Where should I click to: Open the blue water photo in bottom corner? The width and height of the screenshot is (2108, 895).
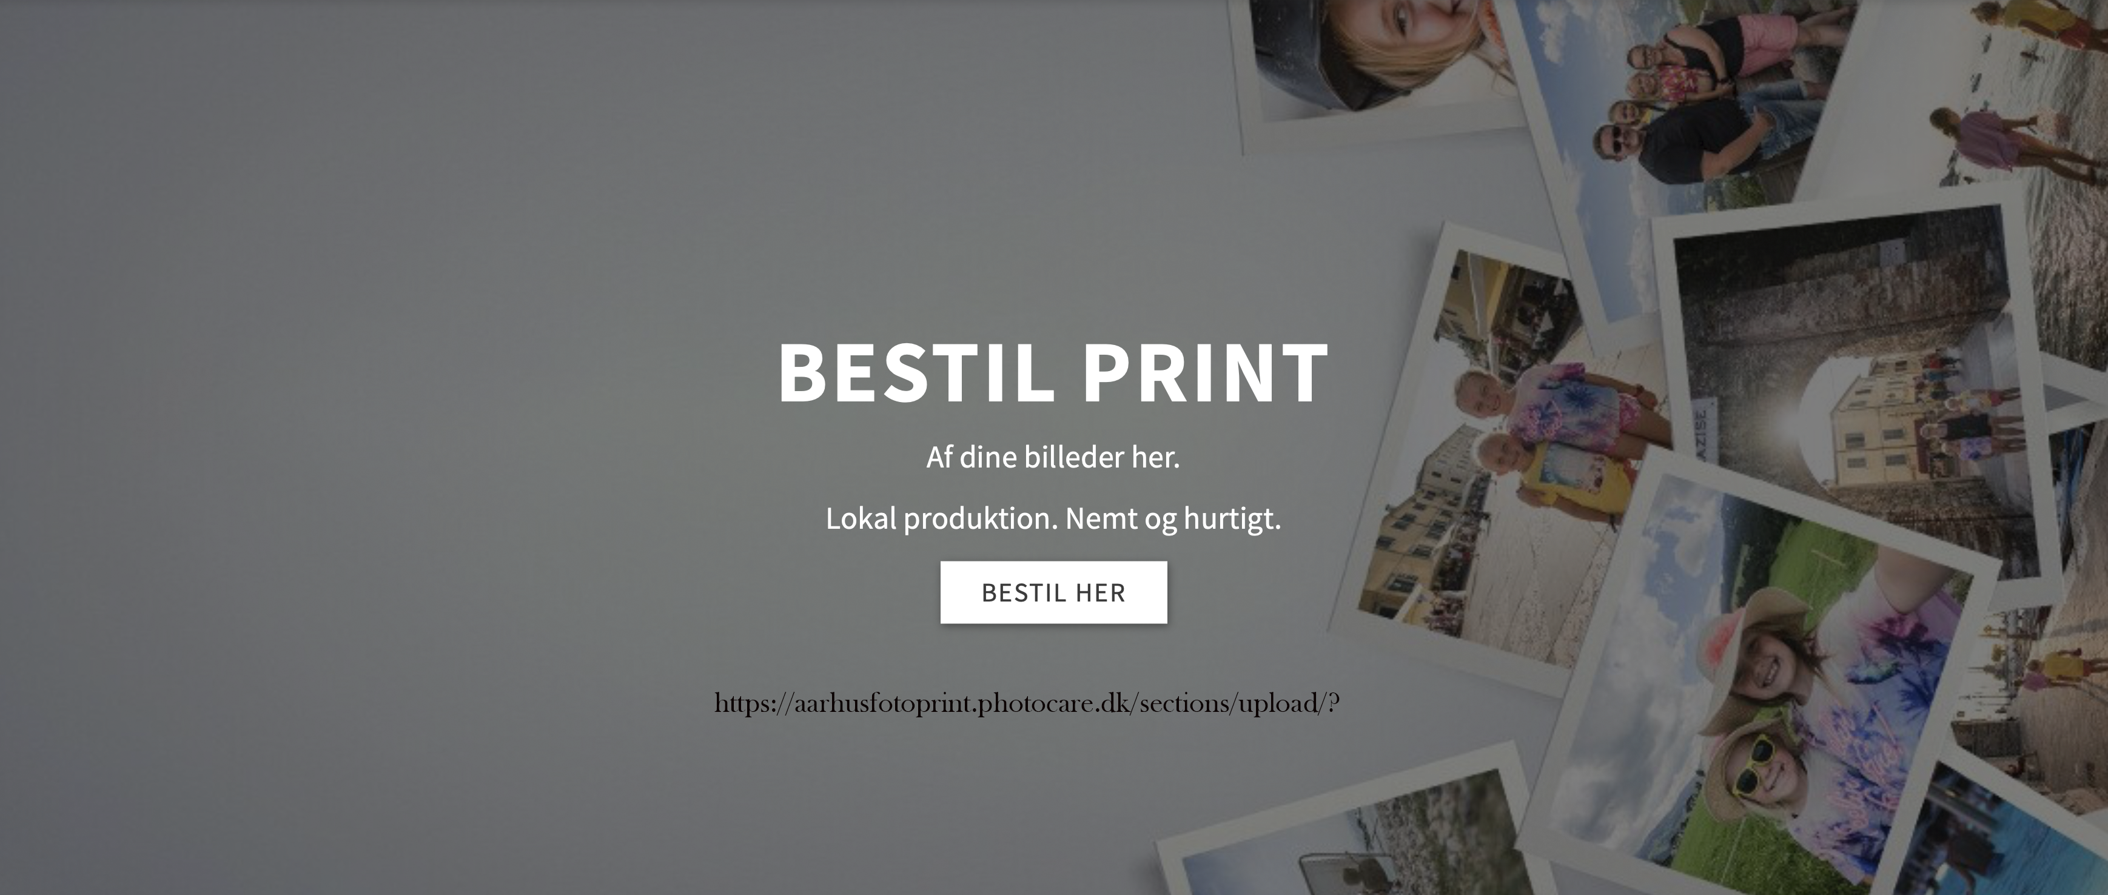(x=2005, y=834)
